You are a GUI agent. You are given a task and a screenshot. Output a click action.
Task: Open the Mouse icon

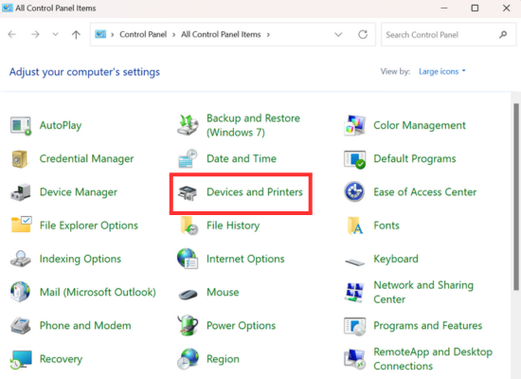[189, 294]
